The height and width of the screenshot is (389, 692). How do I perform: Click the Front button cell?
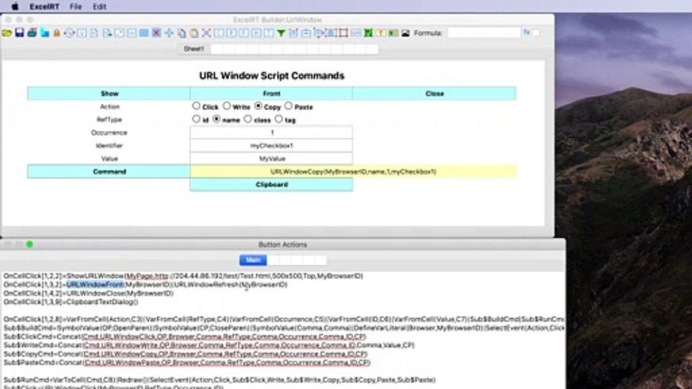pos(271,93)
